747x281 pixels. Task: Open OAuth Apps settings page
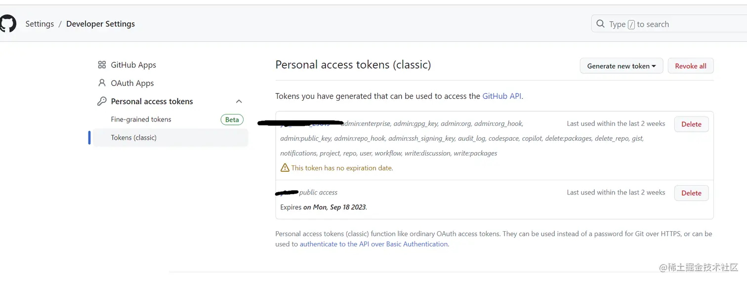click(x=132, y=83)
